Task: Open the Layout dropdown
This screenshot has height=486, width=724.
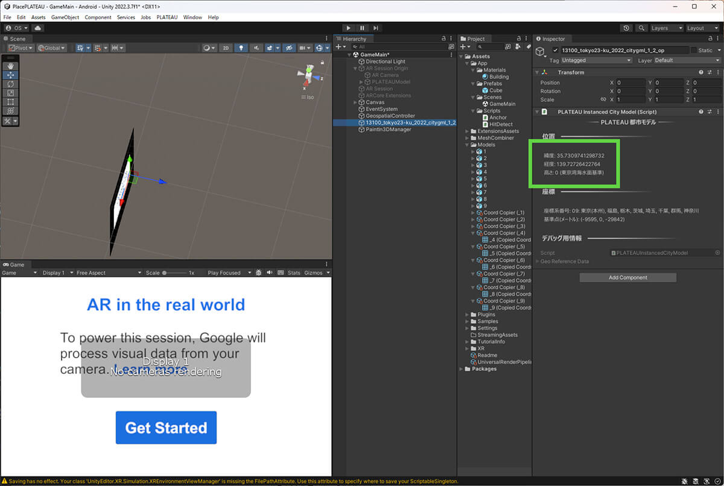Action: (x=703, y=28)
